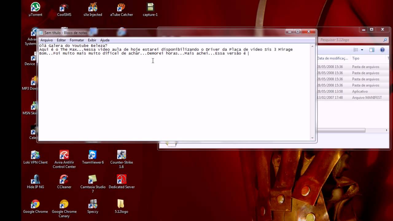Open the Exibir menu
The height and width of the screenshot is (221, 393).
[x=92, y=40]
